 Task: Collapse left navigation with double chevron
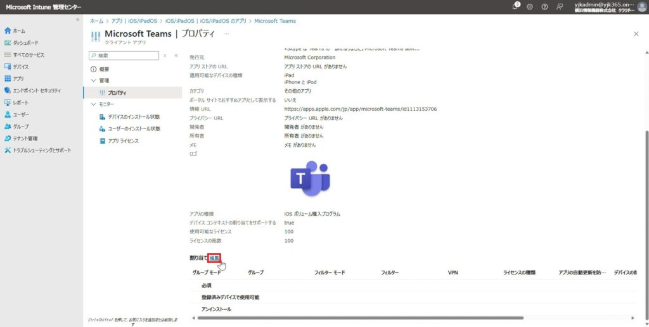point(77,20)
